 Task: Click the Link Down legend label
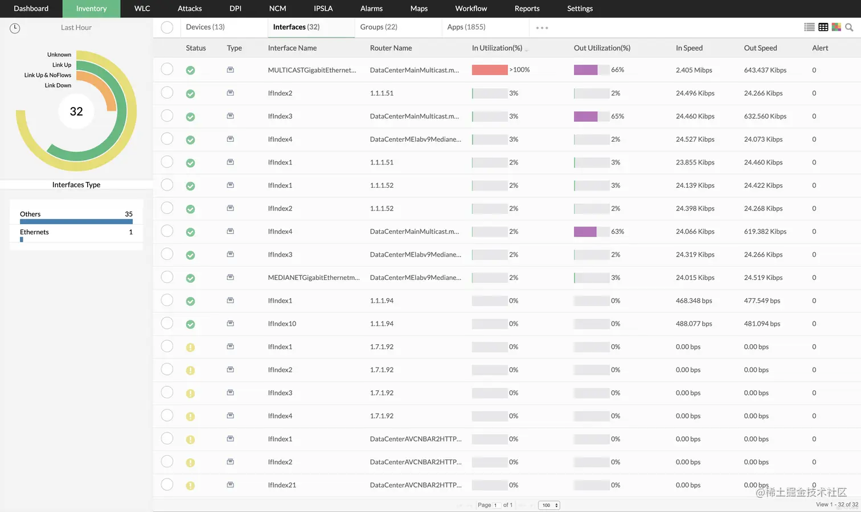coord(58,85)
